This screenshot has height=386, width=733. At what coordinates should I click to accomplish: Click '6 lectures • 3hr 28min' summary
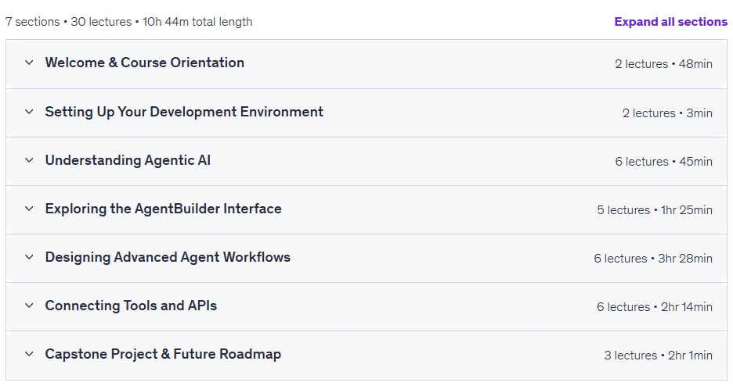click(653, 259)
